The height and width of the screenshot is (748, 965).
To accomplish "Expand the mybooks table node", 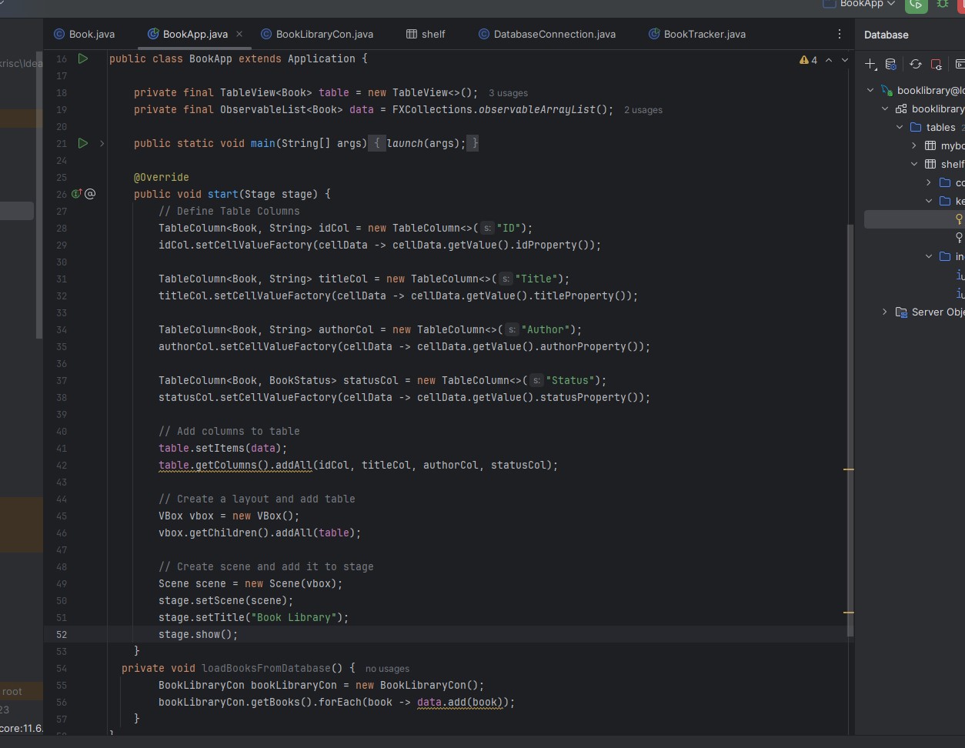I will click(913, 145).
